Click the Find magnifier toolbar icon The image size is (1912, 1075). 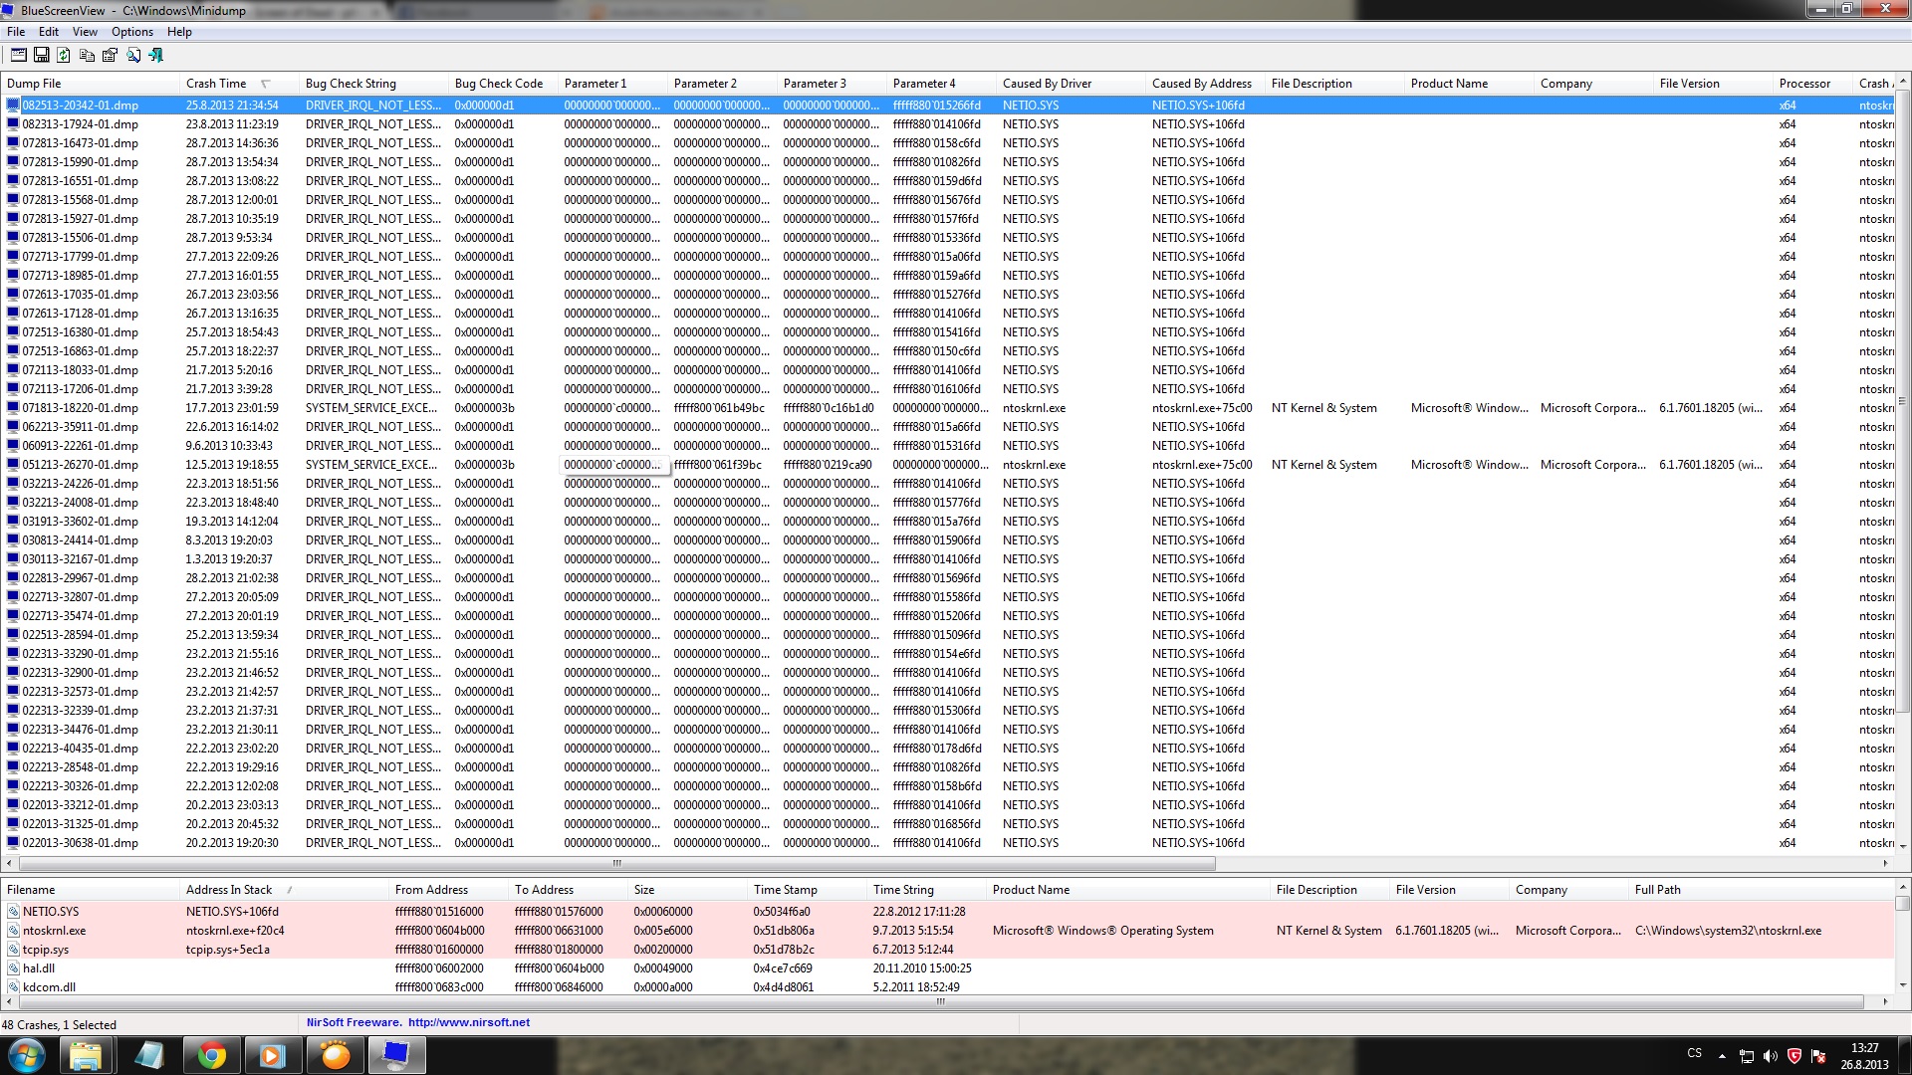pyautogui.click(x=133, y=56)
